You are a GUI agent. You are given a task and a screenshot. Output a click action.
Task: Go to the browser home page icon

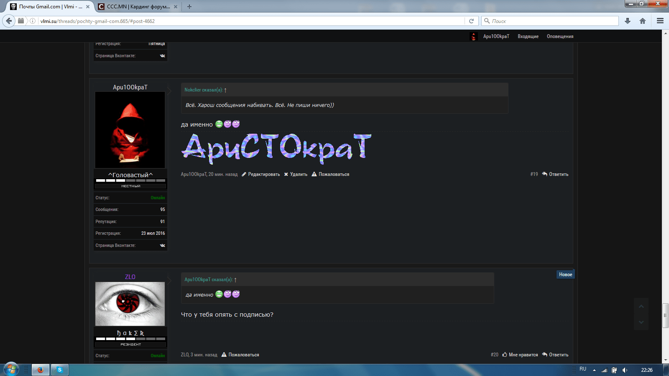coord(643,21)
